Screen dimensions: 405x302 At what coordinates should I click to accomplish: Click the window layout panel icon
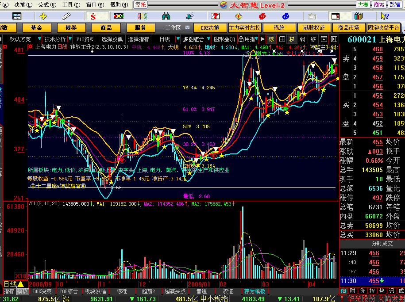[336, 16]
